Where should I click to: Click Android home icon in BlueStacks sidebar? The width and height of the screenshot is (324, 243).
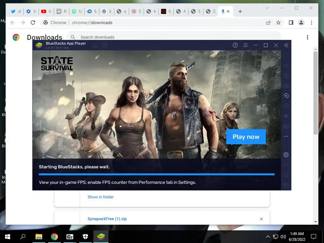286,175
